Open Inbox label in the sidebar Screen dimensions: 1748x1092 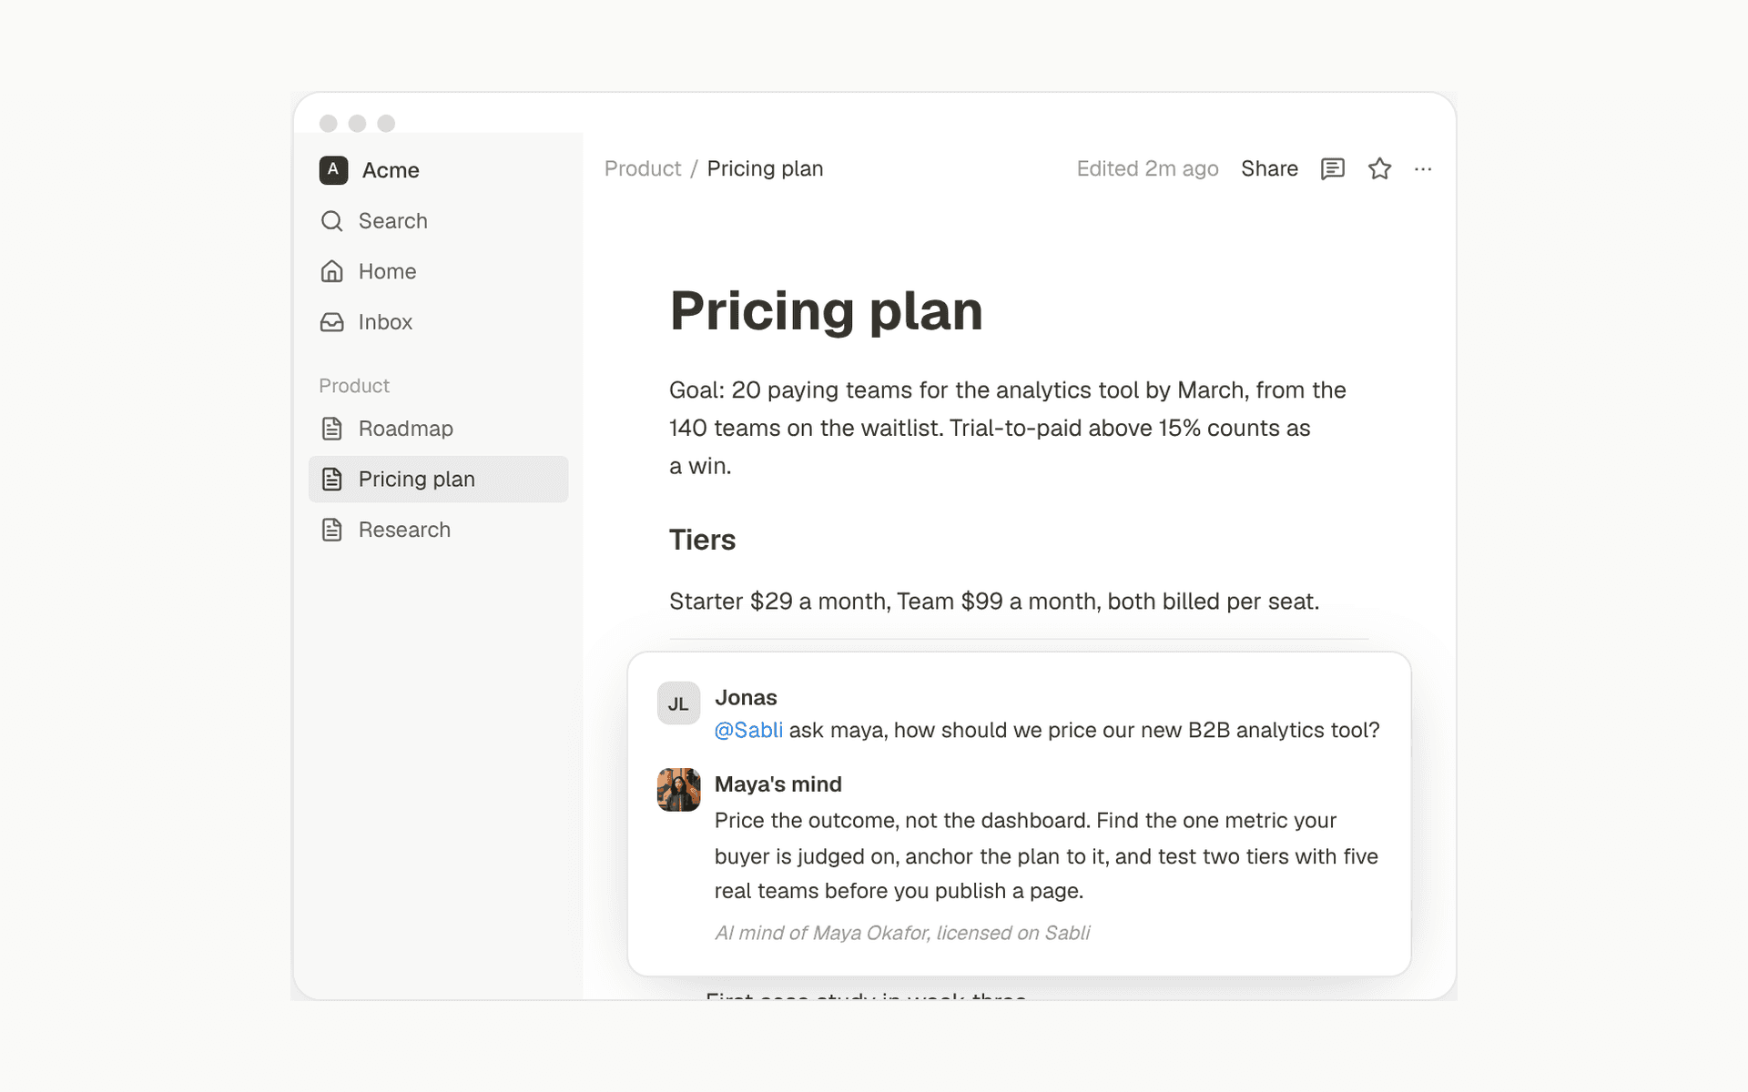385,322
